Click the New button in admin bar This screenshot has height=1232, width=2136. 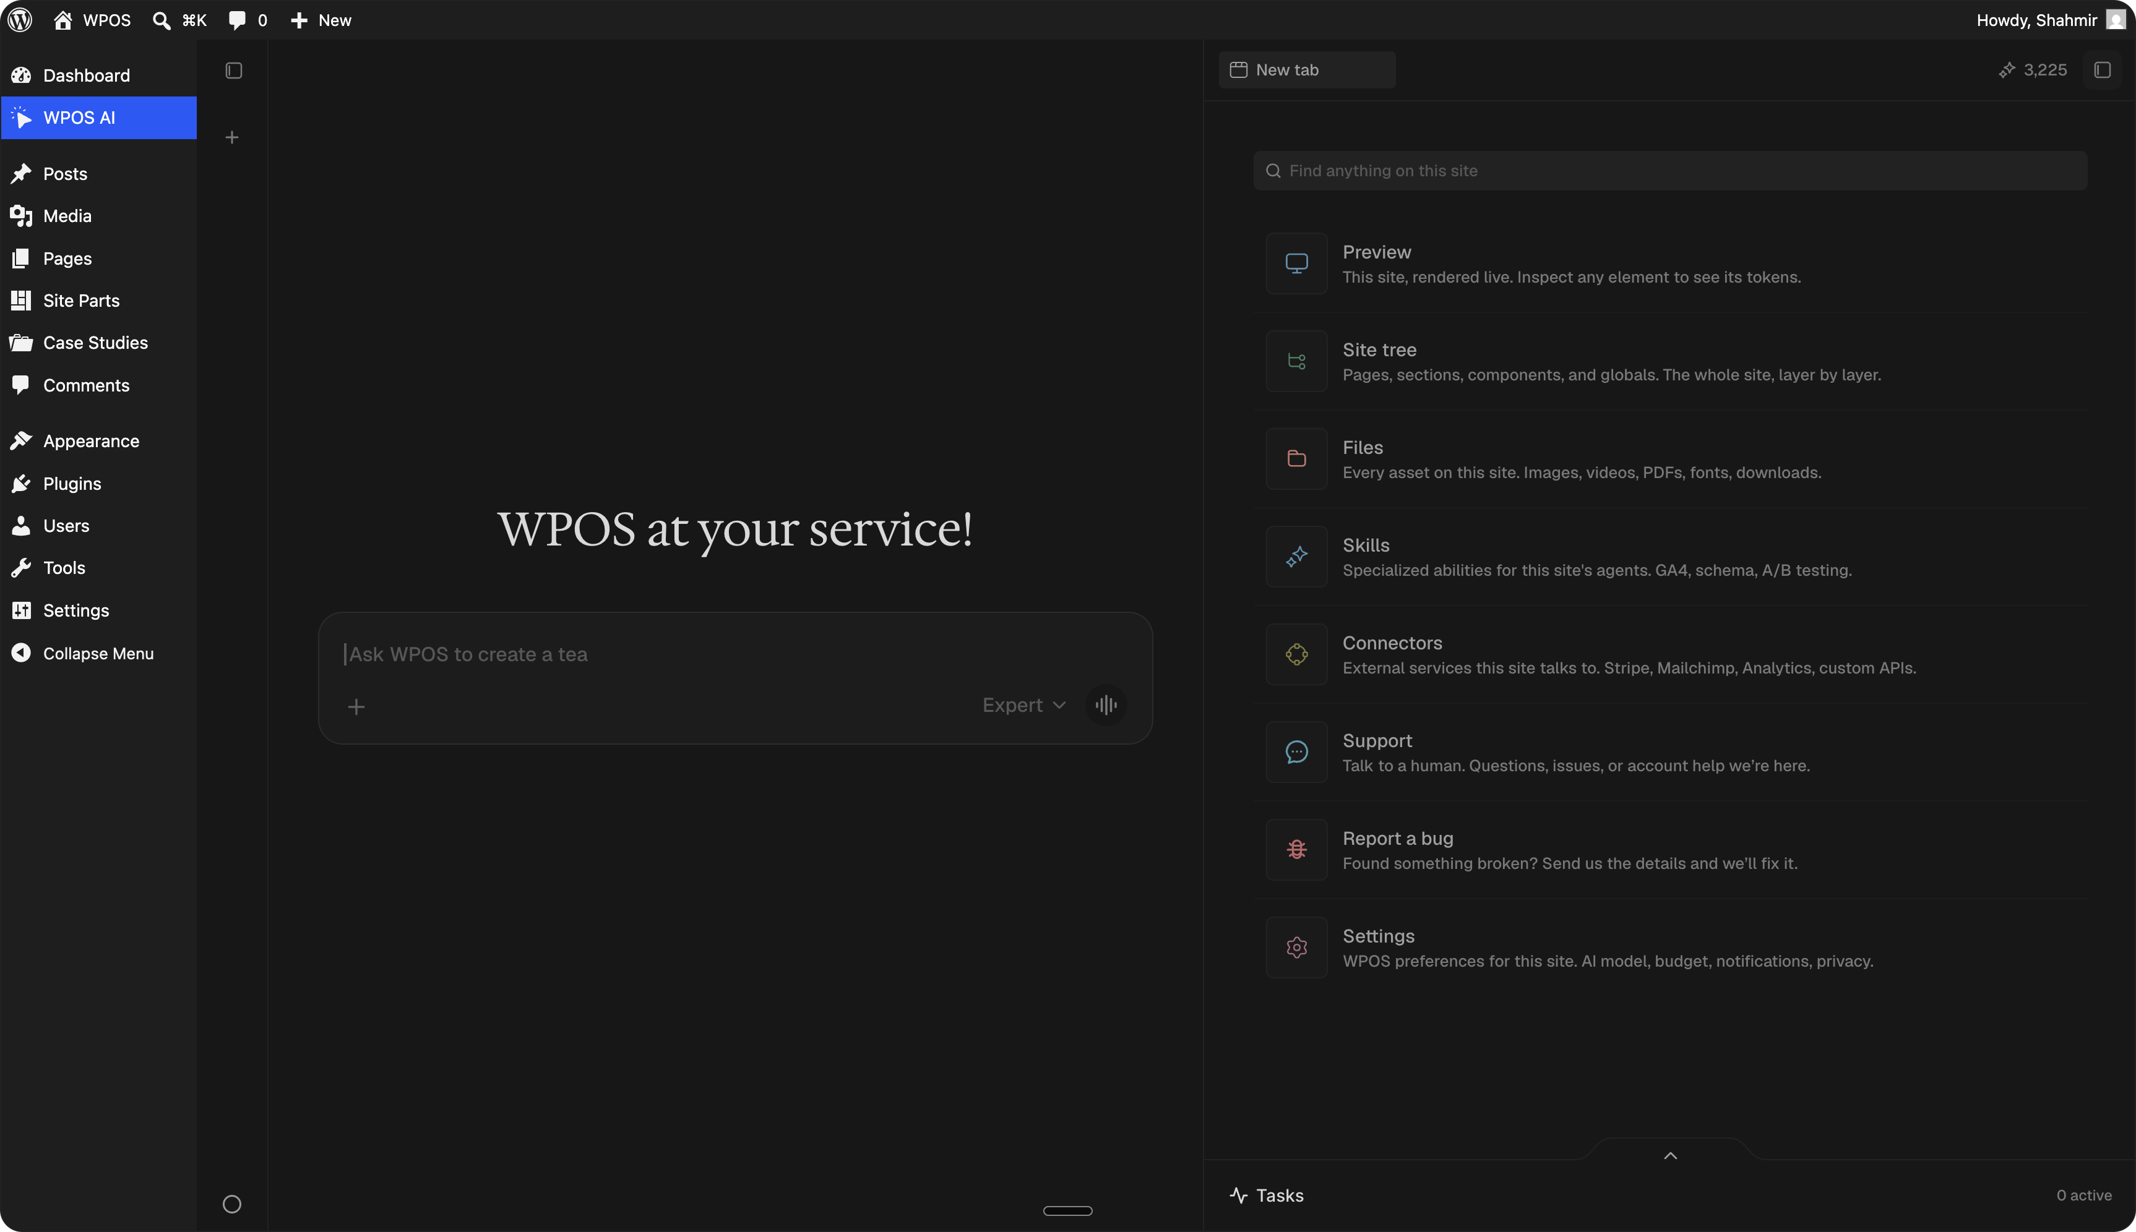point(321,20)
